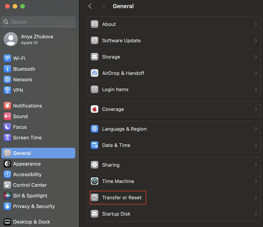Click the Siri & Spotlight label
This screenshot has width=263, height=227.
click(30, 196)
